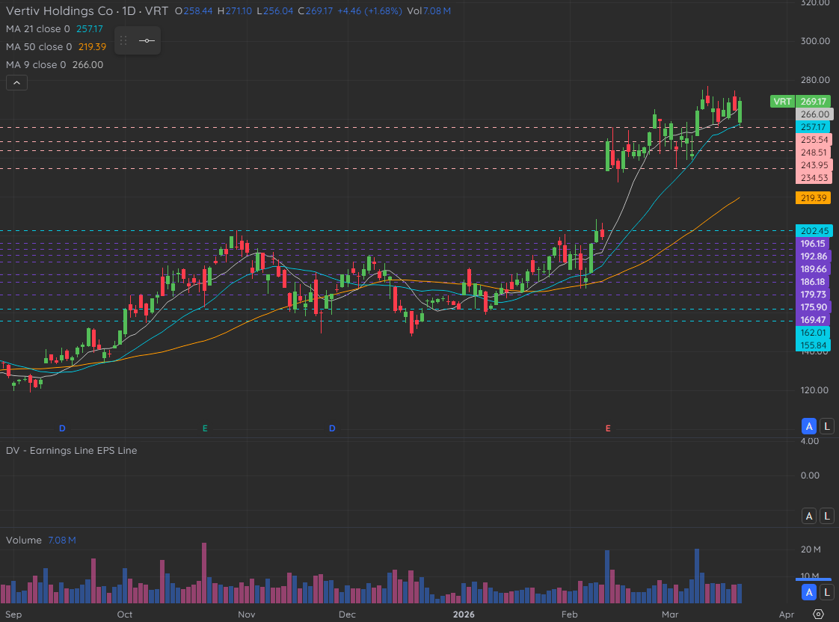Select the purple horizontal line label 169.47

point(814,320)
